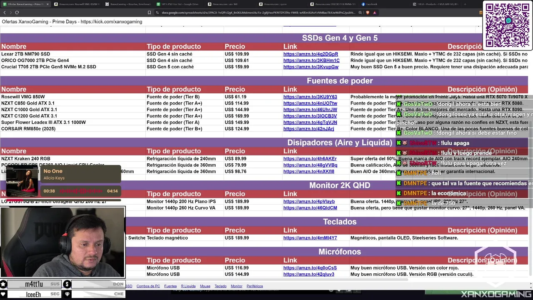Open link https://amzn.to/48gVVBq in the Disipadores table

click(x=310, y=165)
